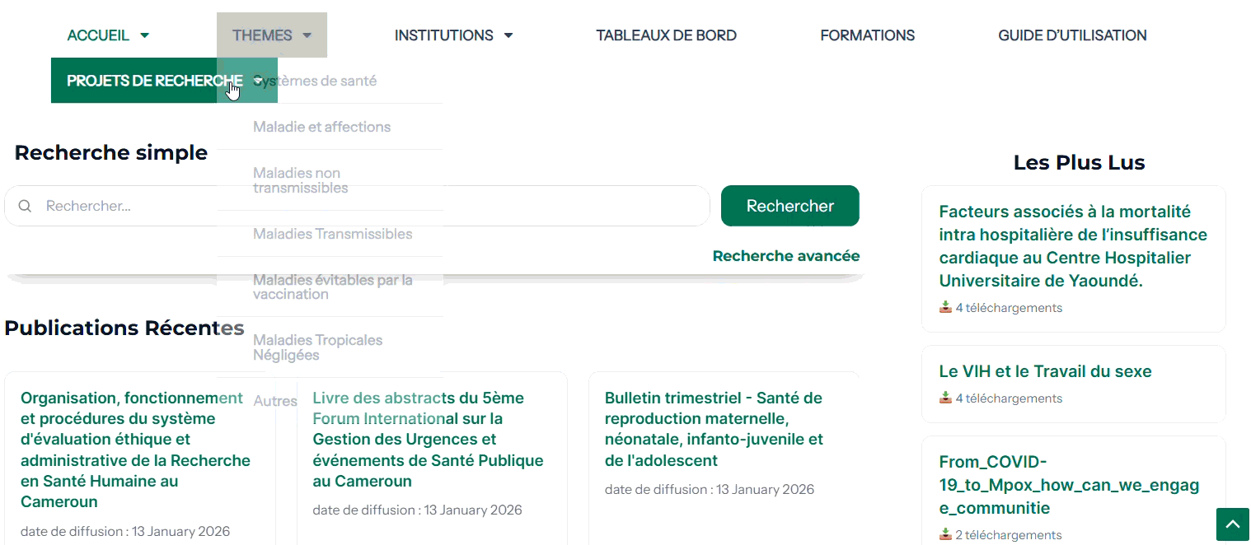Open the TABLEAUX DE BORD menu
The height and width of the screenshot is (545, 1251).
(666, 35)
